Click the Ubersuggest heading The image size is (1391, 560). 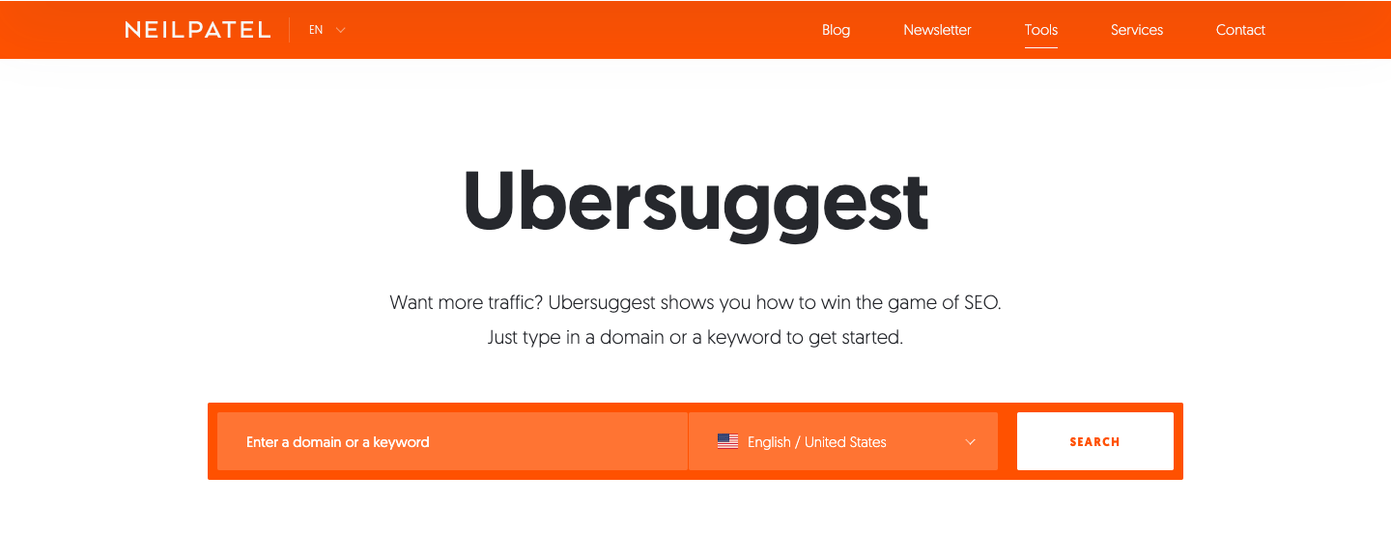(x=695, y=205)
